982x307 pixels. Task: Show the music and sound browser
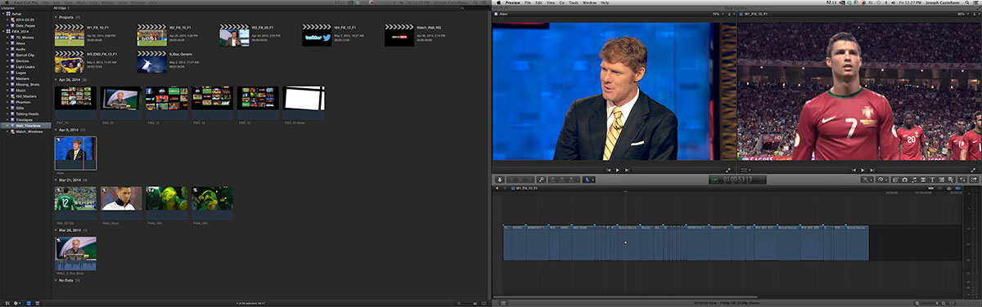pos(914,180)
